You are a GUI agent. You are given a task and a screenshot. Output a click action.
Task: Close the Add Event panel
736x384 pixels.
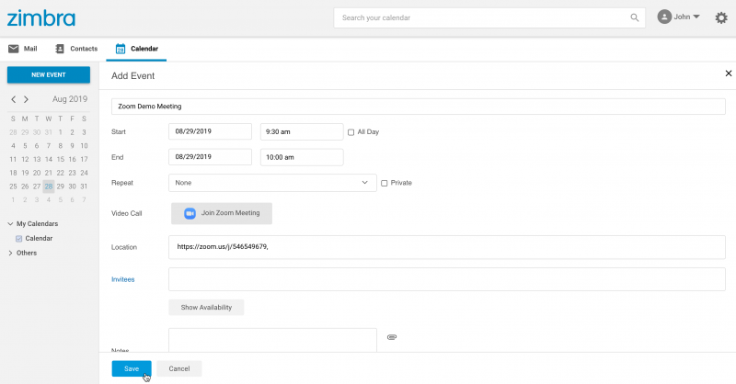click(729, 73)
